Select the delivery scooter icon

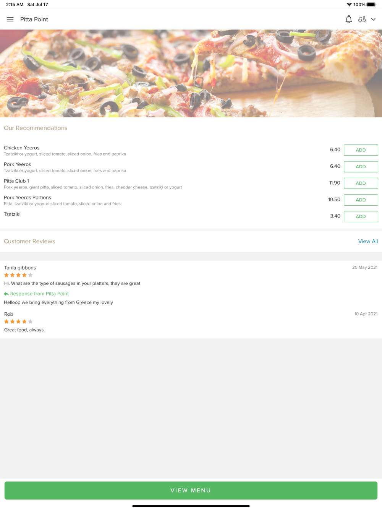click(362, 19)
